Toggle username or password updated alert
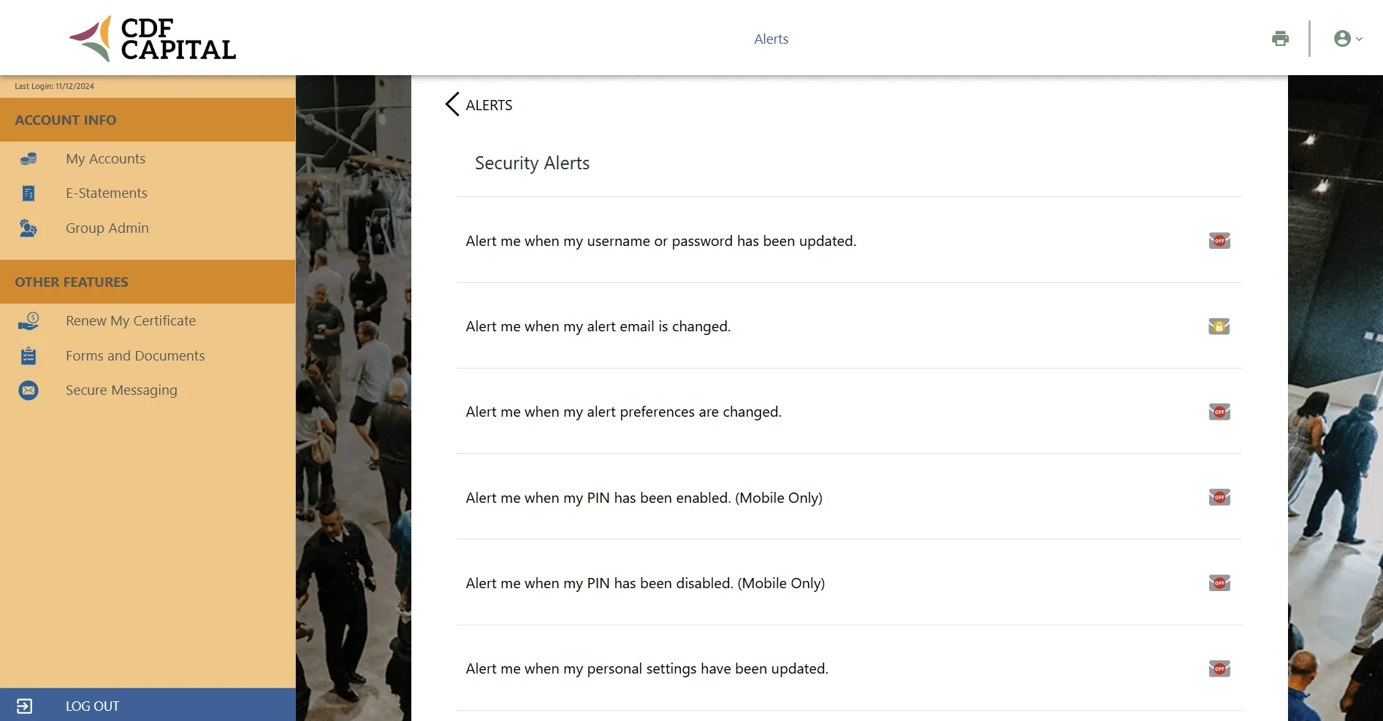1383x721 pixels. [x=1219, y=241]
